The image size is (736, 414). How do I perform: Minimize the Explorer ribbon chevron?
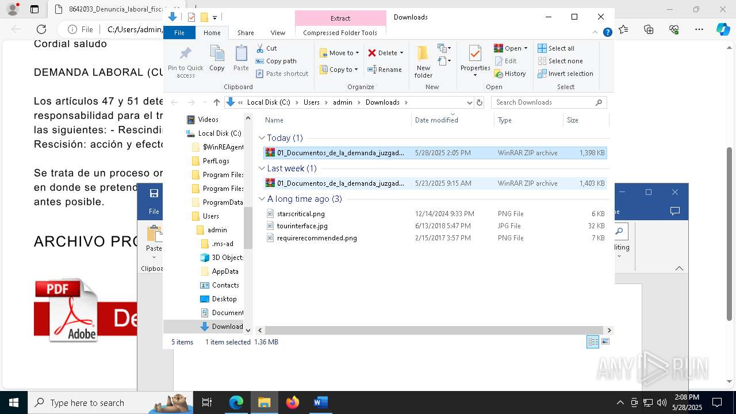click(x=596, y=33)
